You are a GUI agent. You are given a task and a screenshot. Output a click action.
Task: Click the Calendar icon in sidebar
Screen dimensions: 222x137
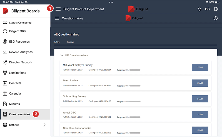coord(5,94)
